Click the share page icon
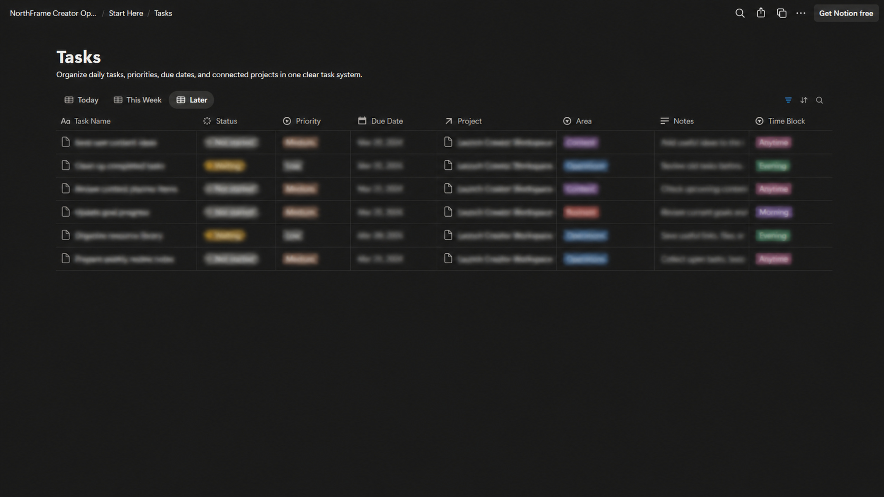 click(x=761, y=13)
